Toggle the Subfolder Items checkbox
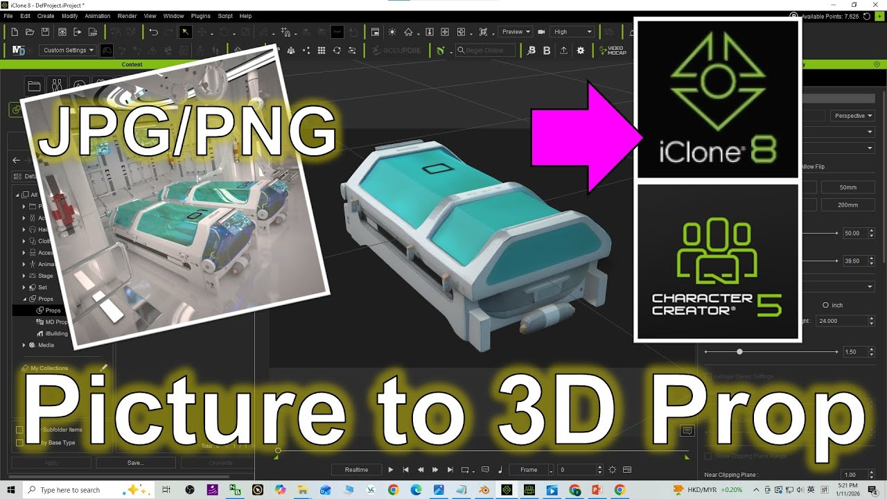887x499 pixels. [x=19, y=430]
